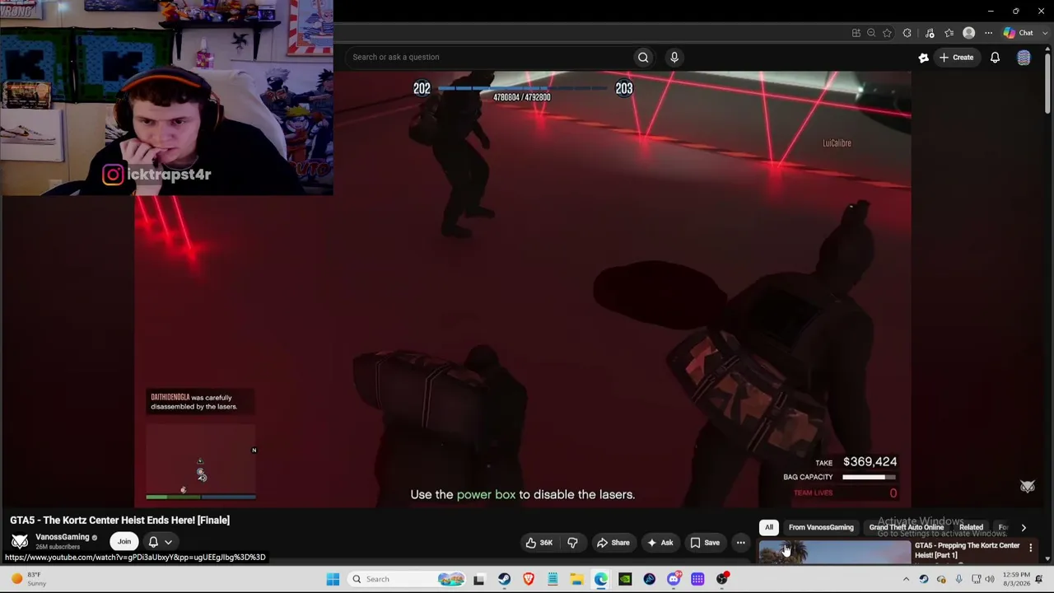1054x593 pixels.
Task: Open Discord from the taskbar
Action: coord(674,579)
